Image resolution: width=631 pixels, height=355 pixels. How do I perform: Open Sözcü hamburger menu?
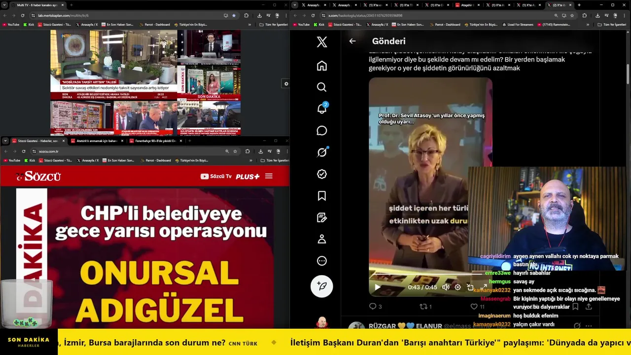tap(269, 176)
